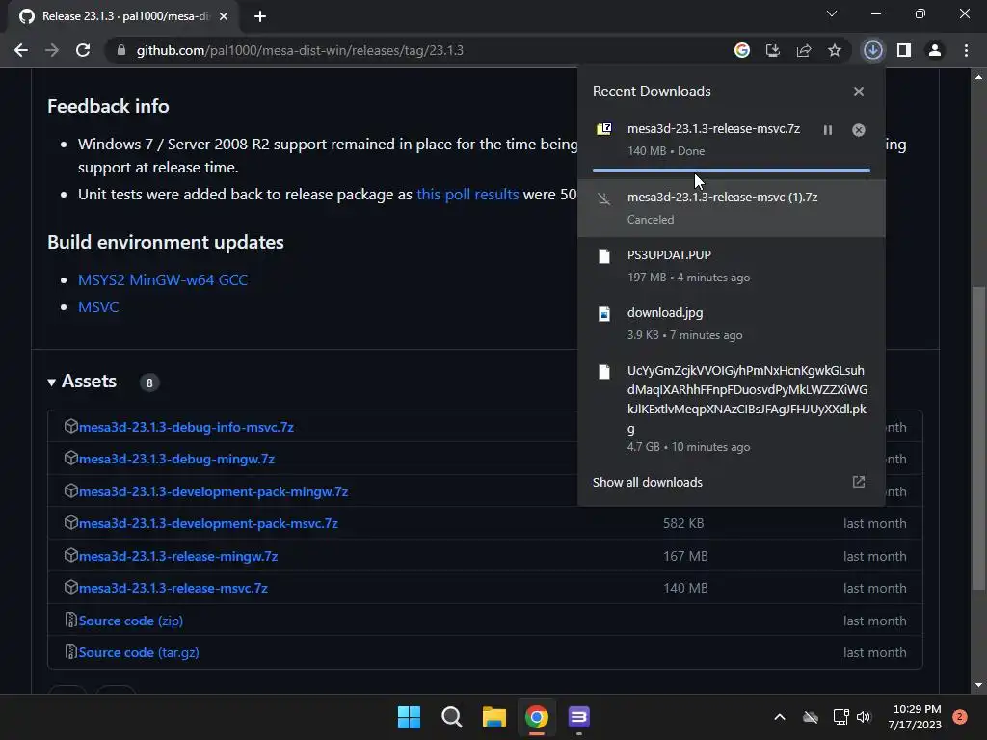This screenshot has width=987, height=740.
Task: Open the taskbar clock showing 10:29 PM
Action: [x=915, y=717]
